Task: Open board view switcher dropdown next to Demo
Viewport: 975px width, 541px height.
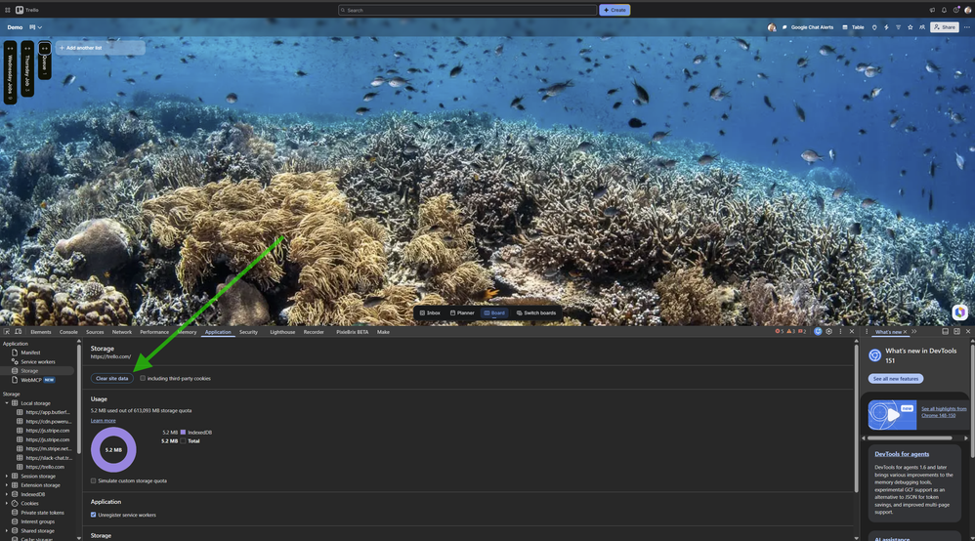Action: 36,27
